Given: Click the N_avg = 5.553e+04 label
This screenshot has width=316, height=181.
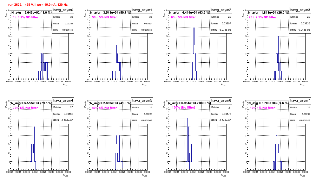Looking at the screenshot, I should click(x=31, y=103).
